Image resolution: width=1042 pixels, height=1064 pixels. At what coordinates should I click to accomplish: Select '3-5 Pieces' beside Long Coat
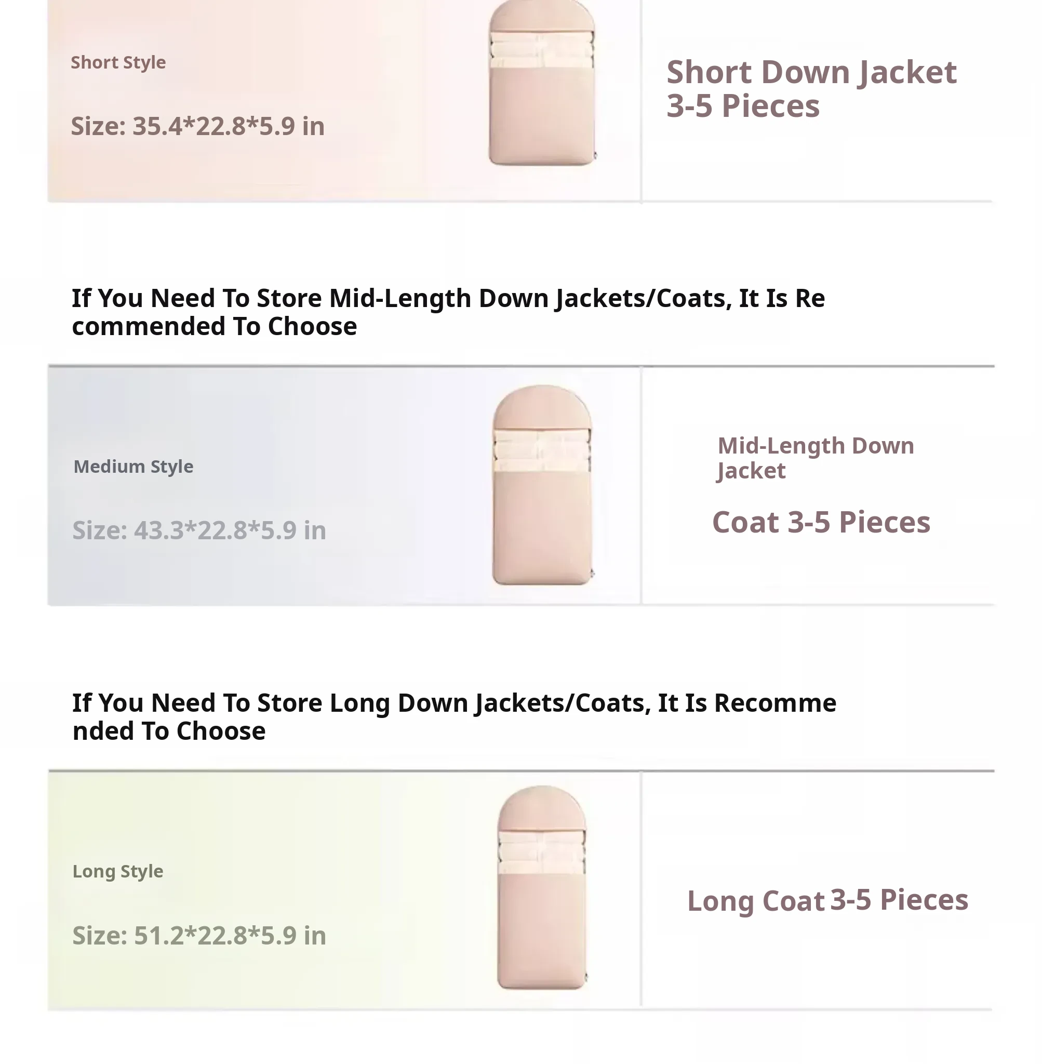coord(899,900)
